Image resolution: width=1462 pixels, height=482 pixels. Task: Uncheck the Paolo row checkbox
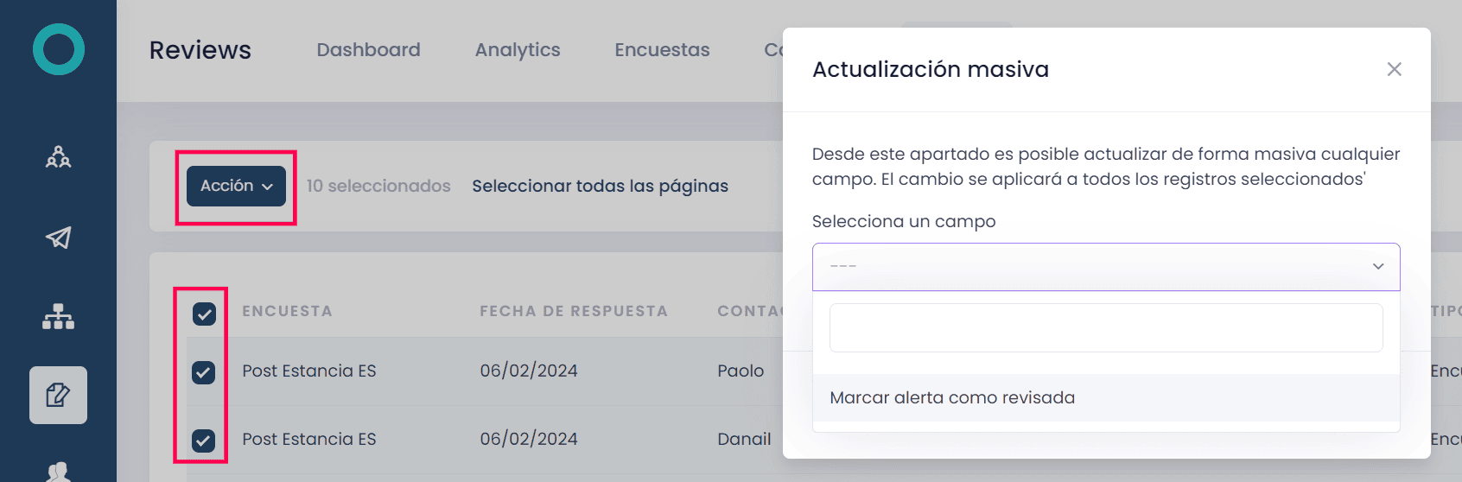[x=203, y=372]
